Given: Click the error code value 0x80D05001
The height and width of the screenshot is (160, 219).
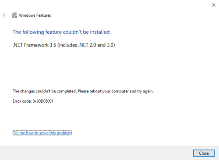Looking at the screenshot, I should pyautogui.click(x=43, y=101).
